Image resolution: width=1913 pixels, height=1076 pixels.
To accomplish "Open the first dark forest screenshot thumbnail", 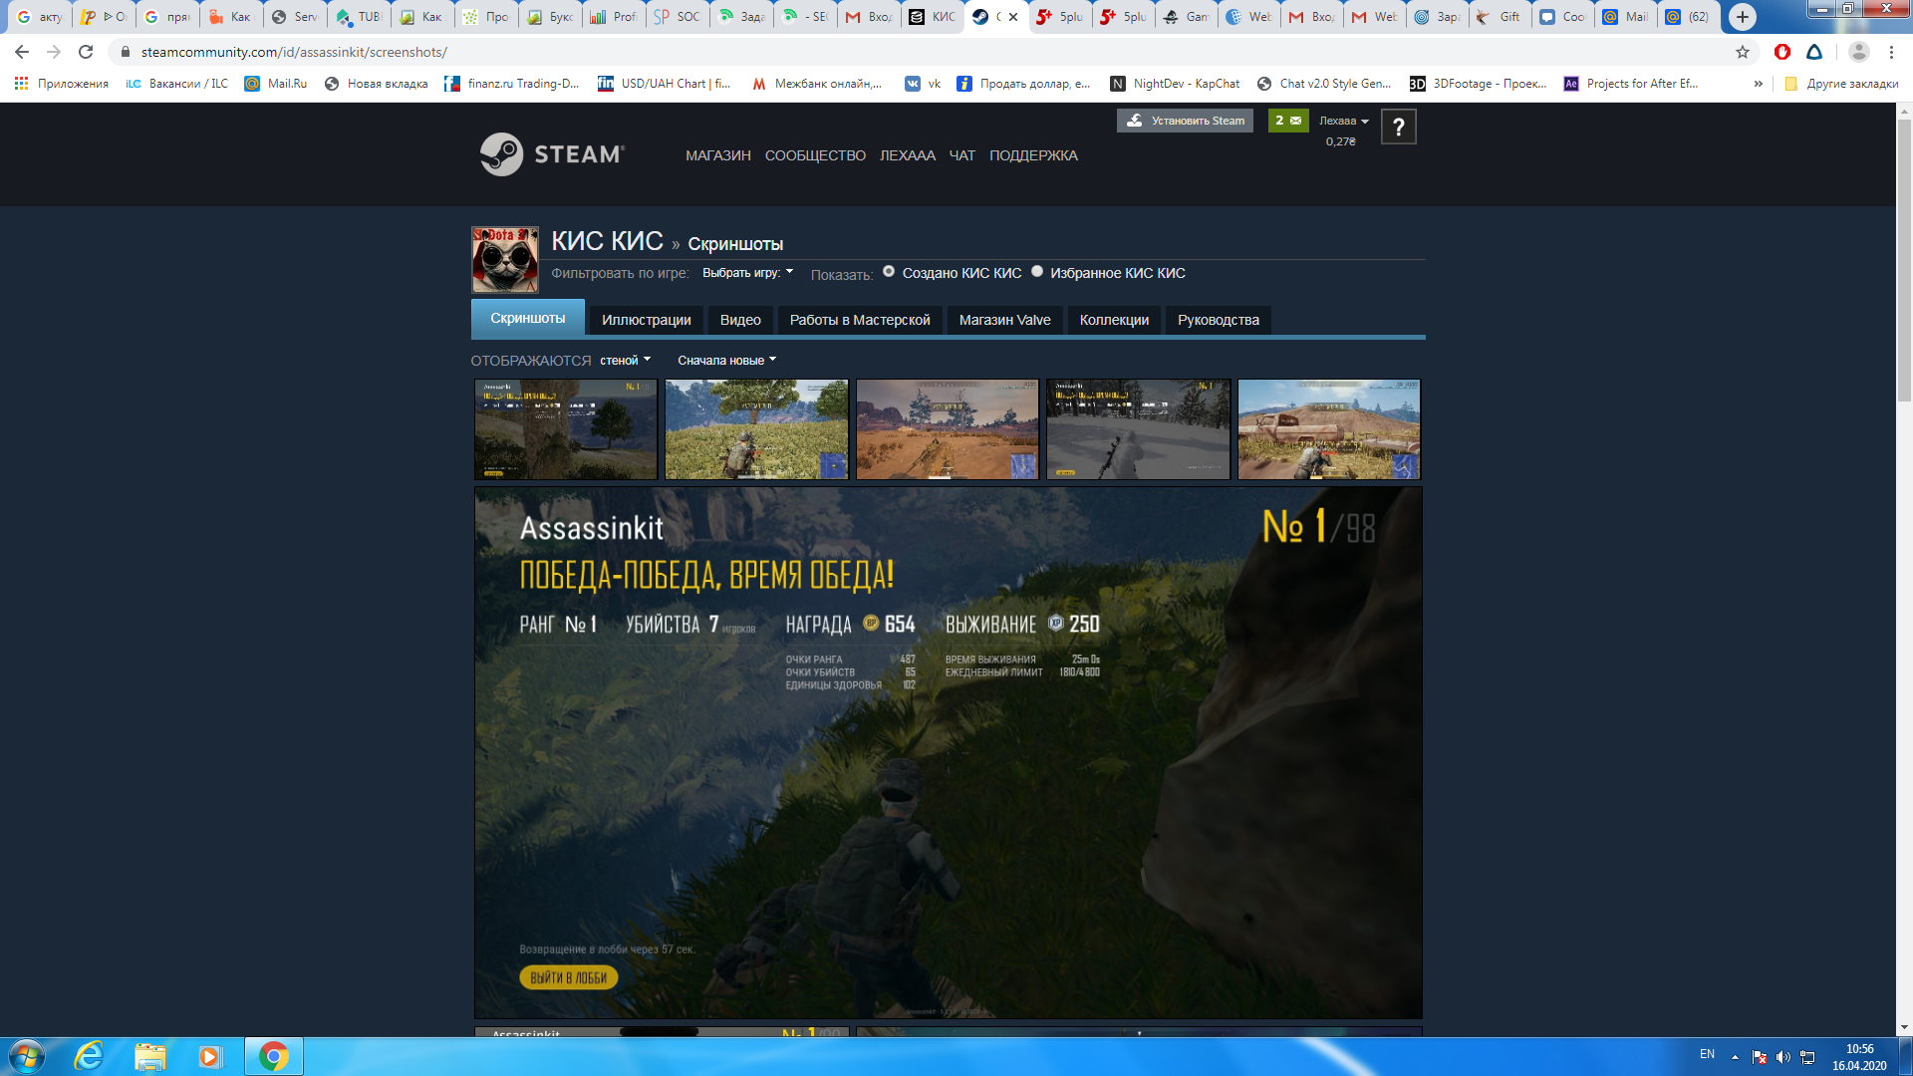I will pos(566,429).
